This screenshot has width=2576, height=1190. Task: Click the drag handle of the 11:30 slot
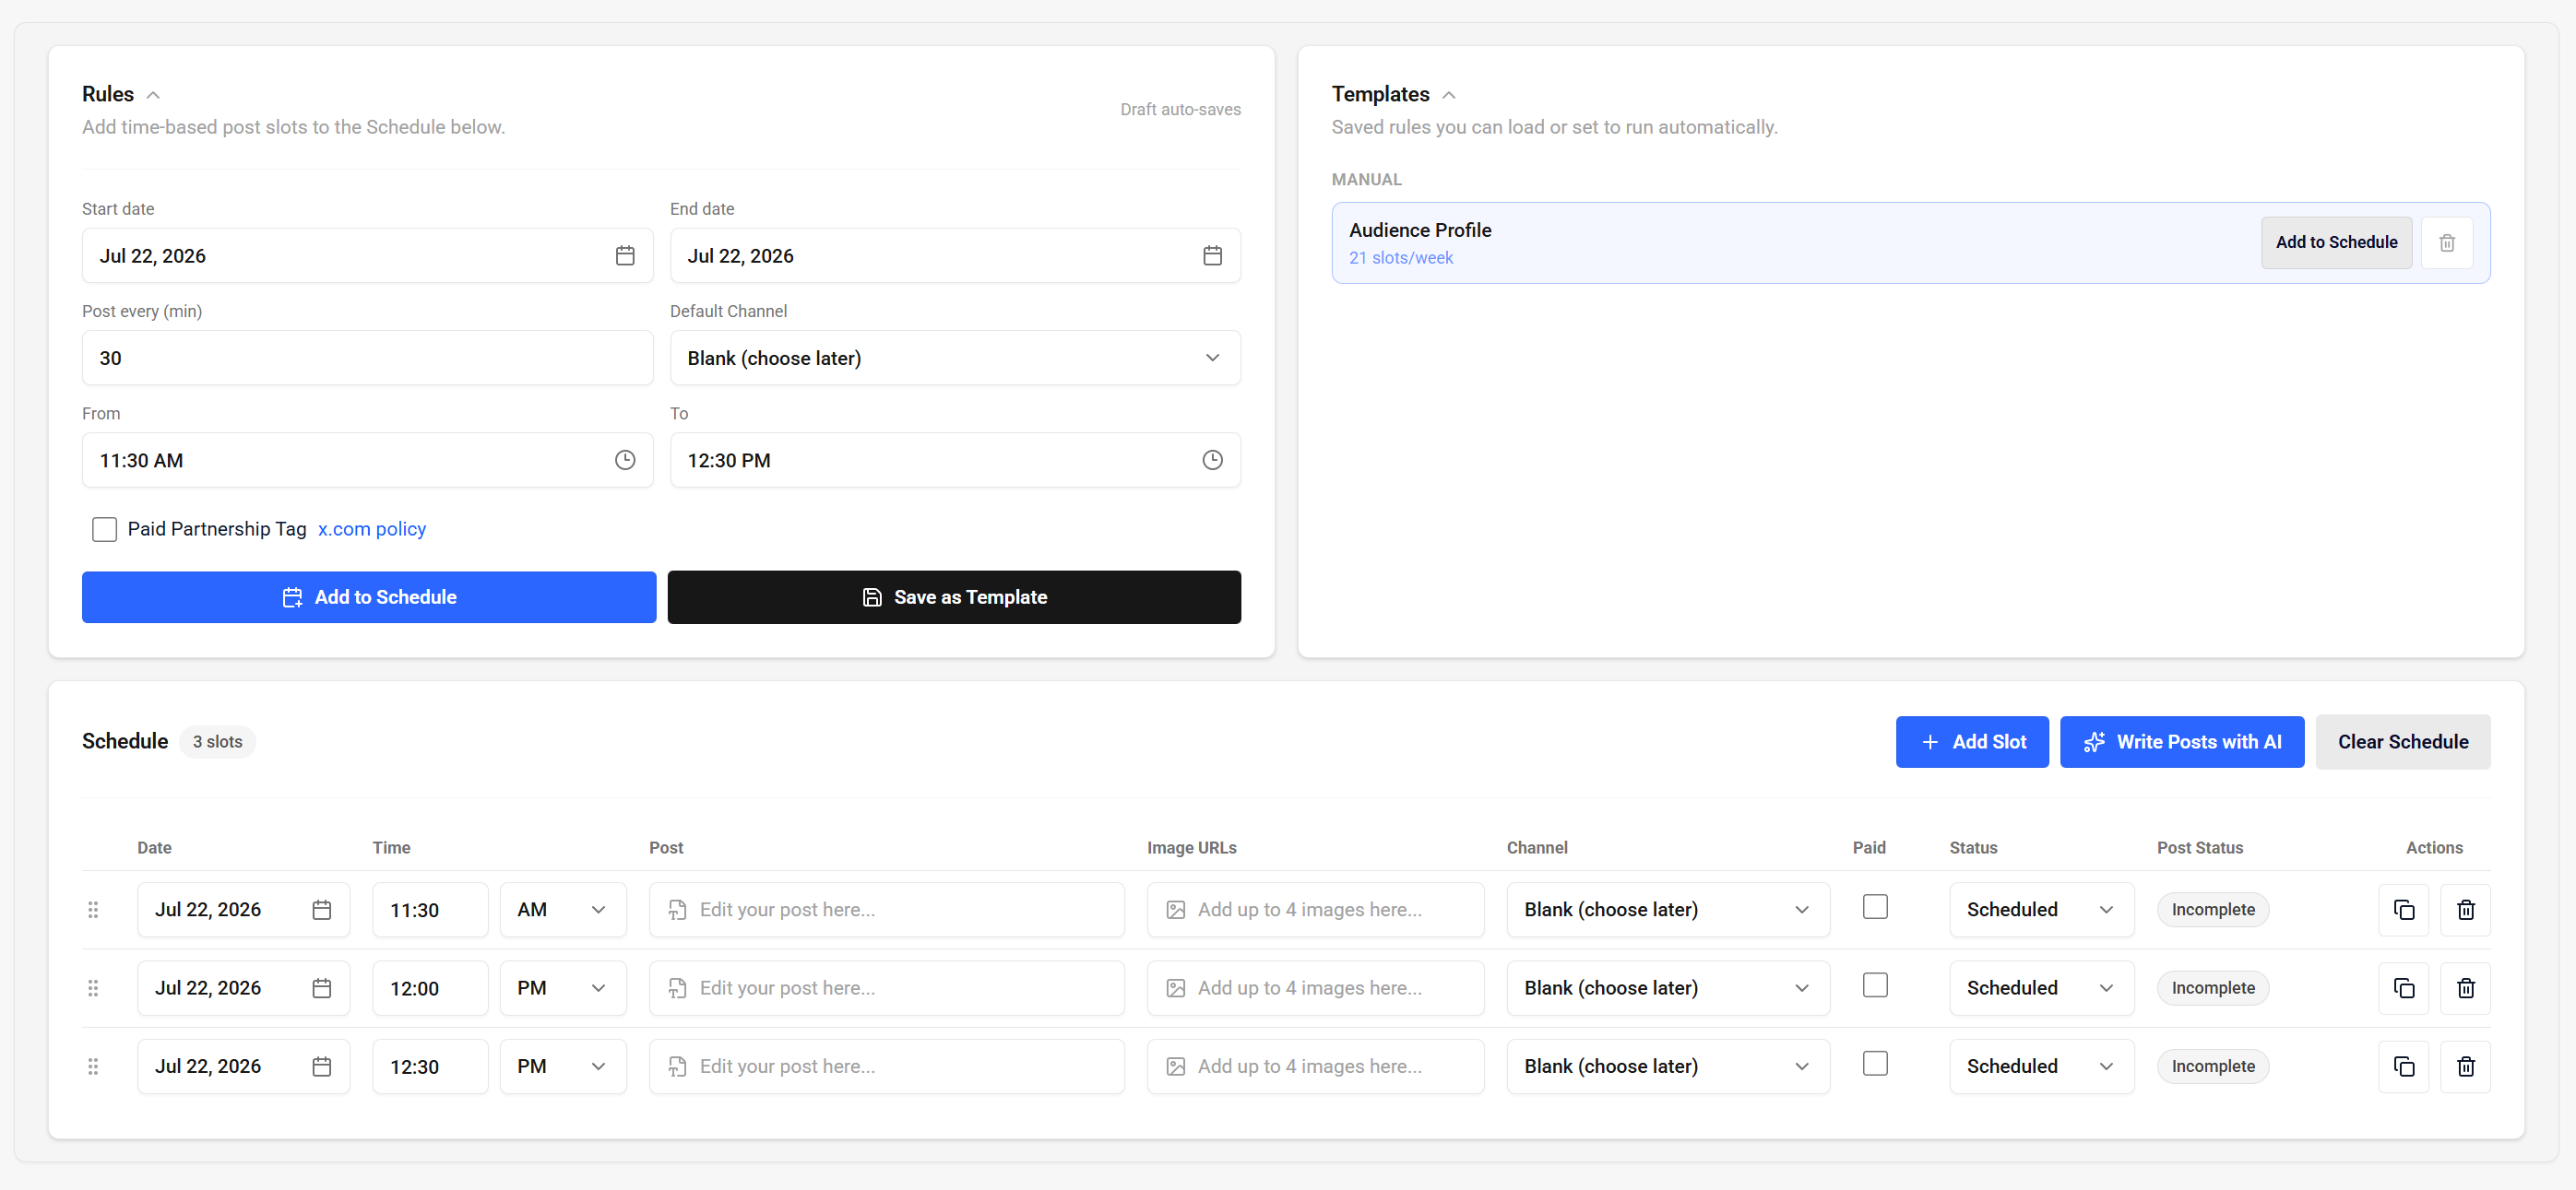pos(93,910)
